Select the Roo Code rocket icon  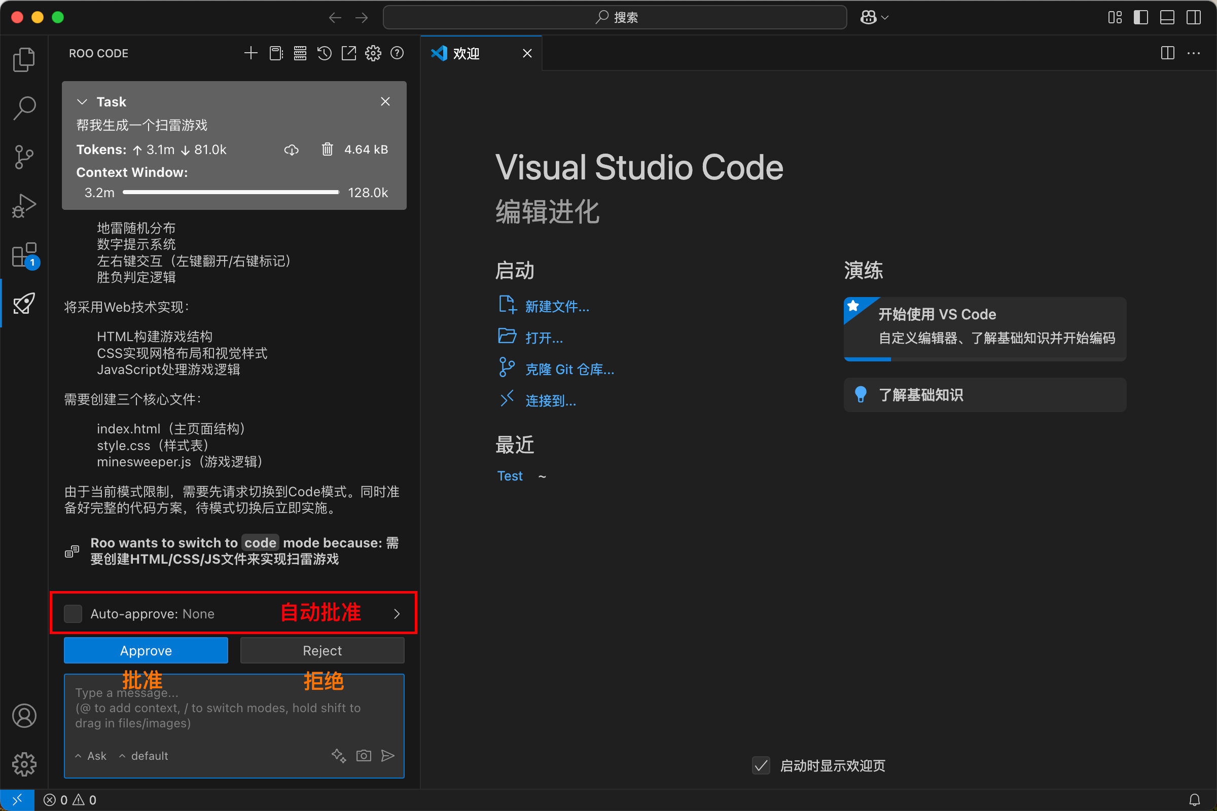coord(24,303)
